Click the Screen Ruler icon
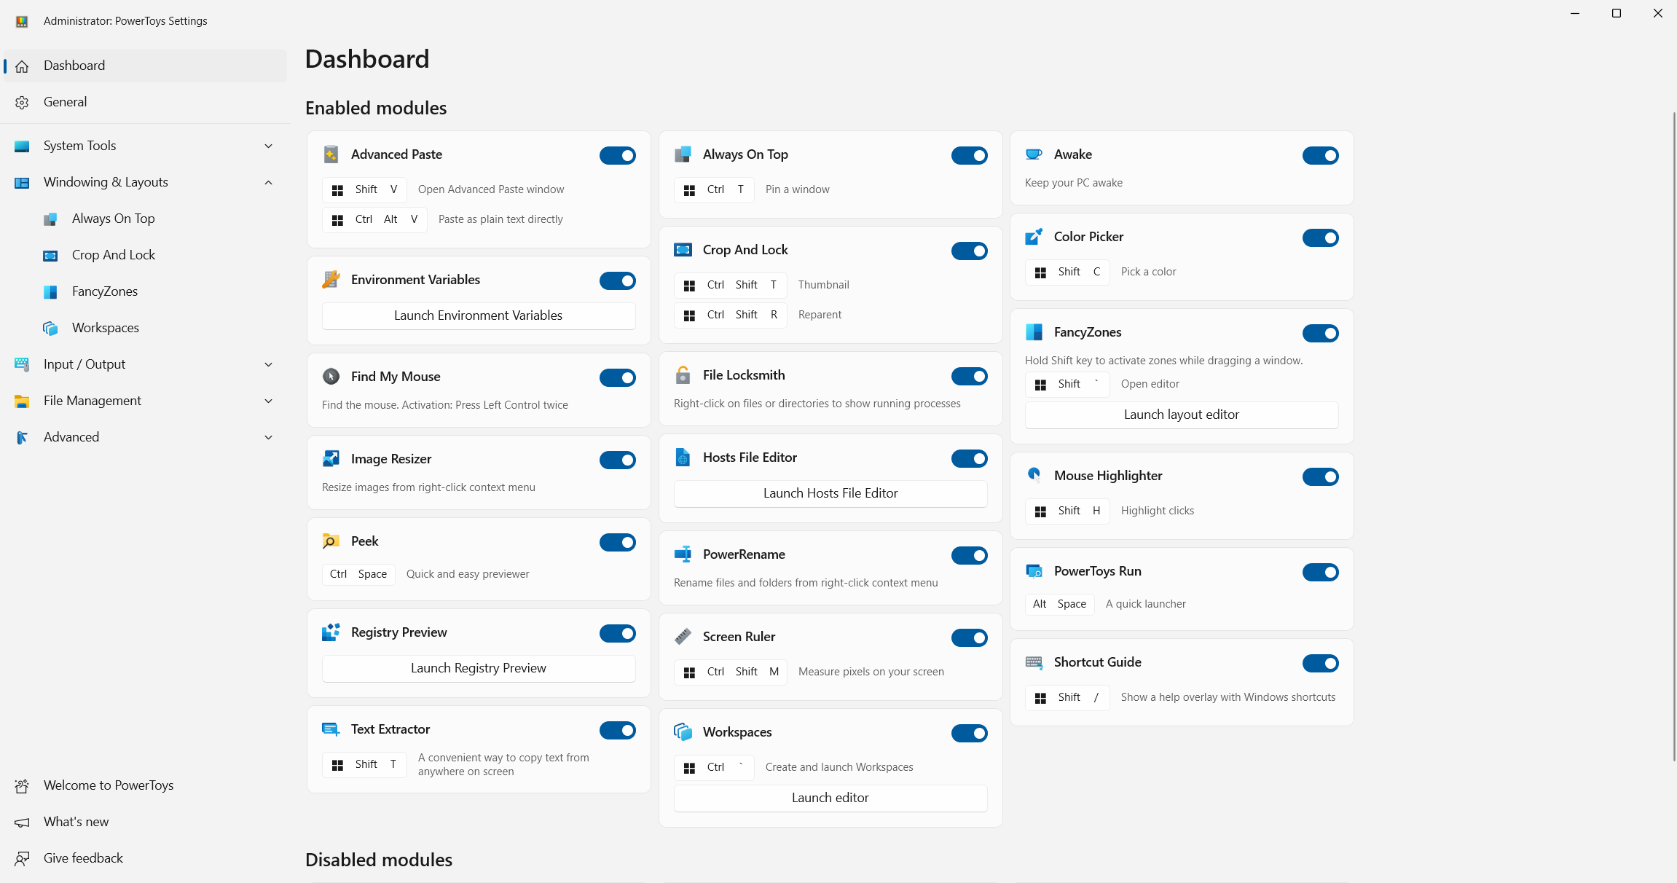 pos(683,637)
